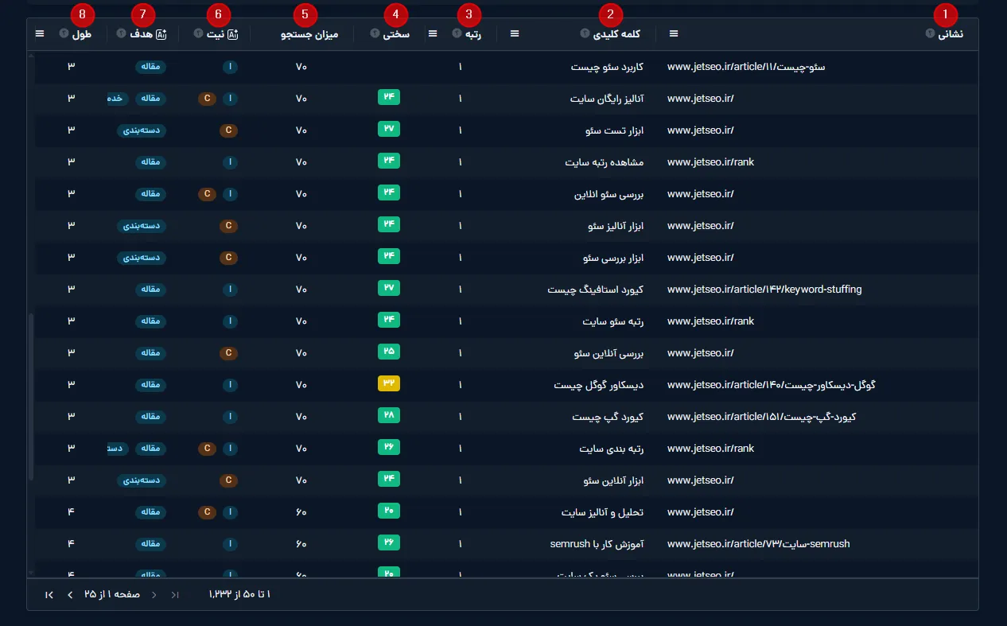Select keyword کیورد استافینگ چیست

tap(596, 290)
